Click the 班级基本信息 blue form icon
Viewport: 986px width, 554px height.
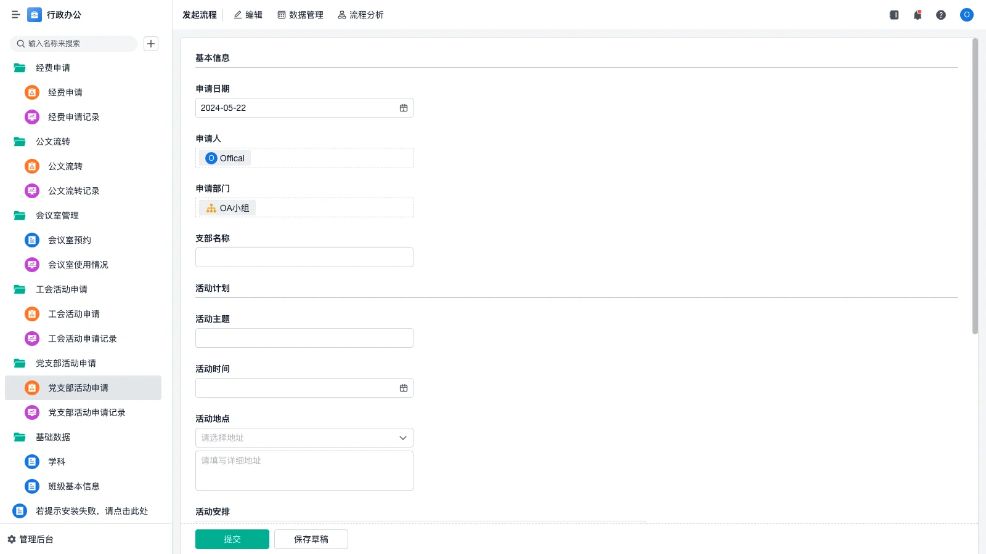pos(32,486)
